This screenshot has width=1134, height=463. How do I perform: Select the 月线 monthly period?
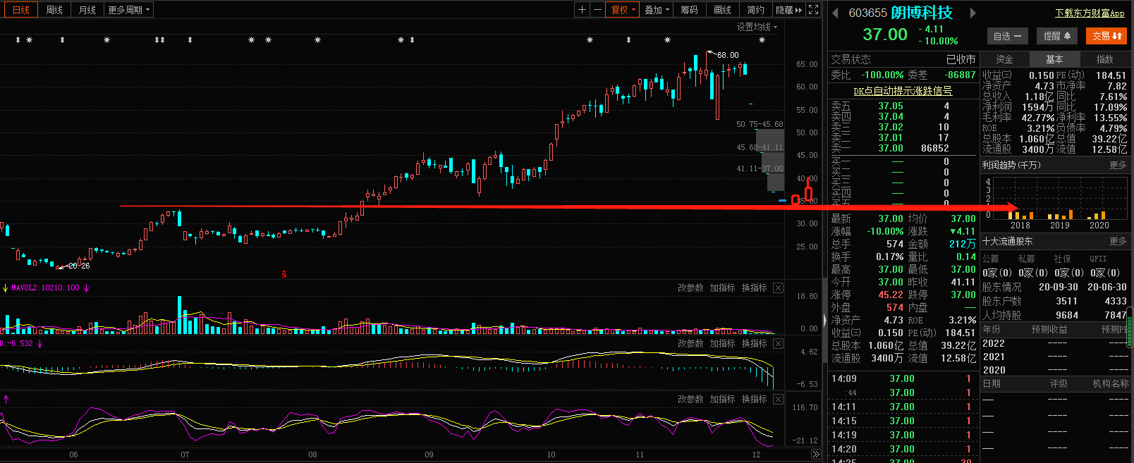coord(87,10)
